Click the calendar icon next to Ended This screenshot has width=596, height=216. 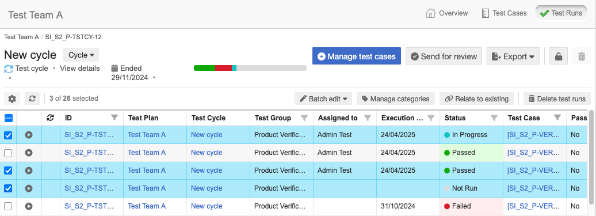[114, 69]
